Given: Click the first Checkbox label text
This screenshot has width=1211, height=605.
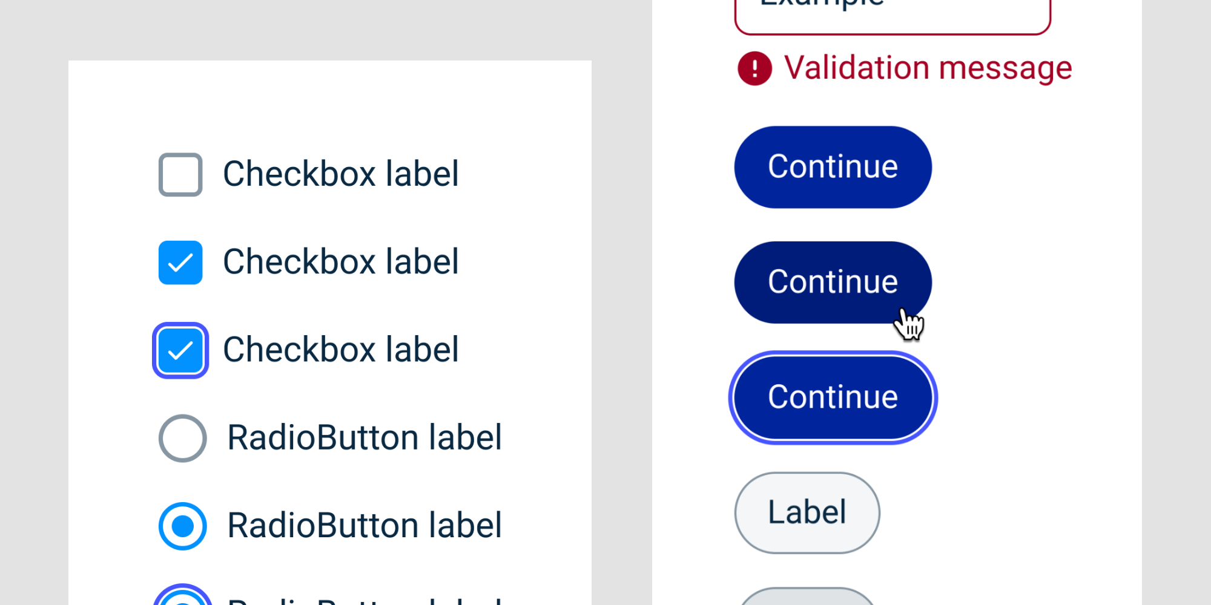Looking at the screenshot, I should coord(340,174).
